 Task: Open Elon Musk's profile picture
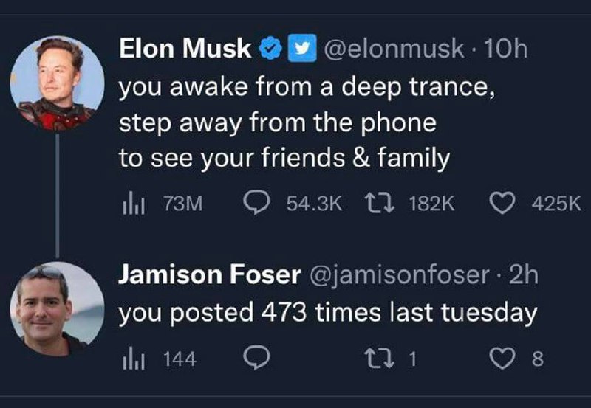(57, 83)
